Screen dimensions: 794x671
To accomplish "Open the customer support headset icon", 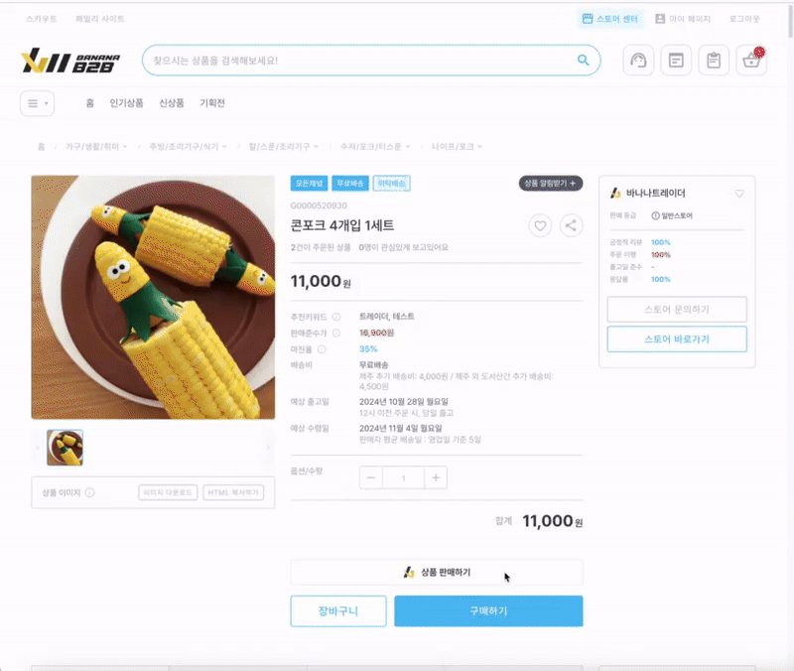I will coord(638,61).
